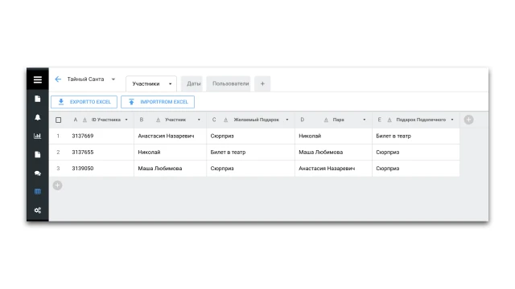Open the ID Участника column dropdown arrow

point(126,120)
